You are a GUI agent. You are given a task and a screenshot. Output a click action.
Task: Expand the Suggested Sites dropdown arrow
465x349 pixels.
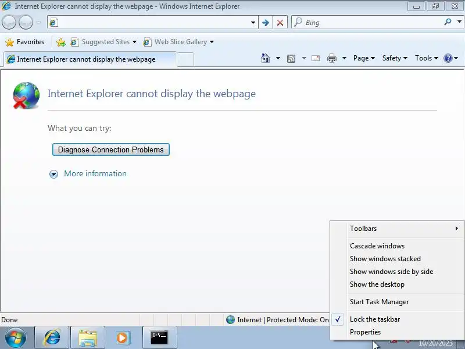(x=134, y=42)
